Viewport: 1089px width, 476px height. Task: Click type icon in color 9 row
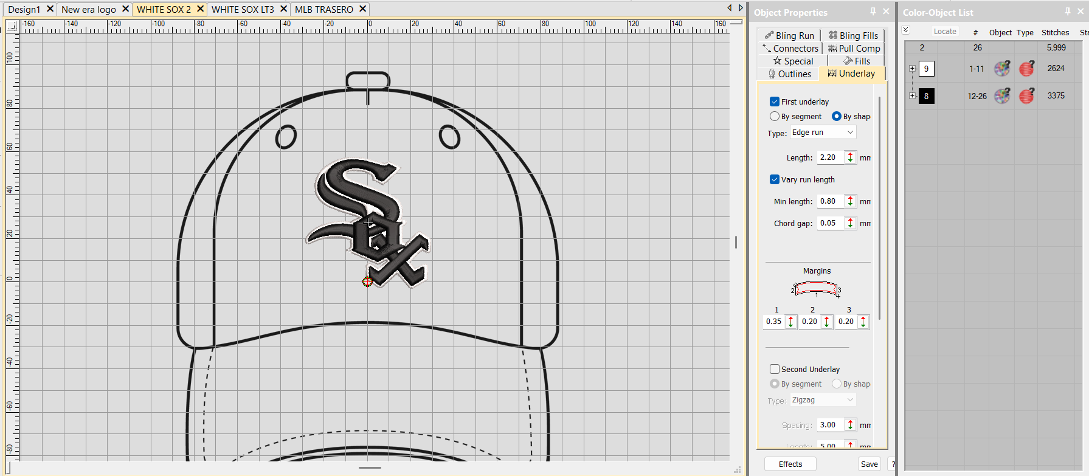(x=1027, y=69)
